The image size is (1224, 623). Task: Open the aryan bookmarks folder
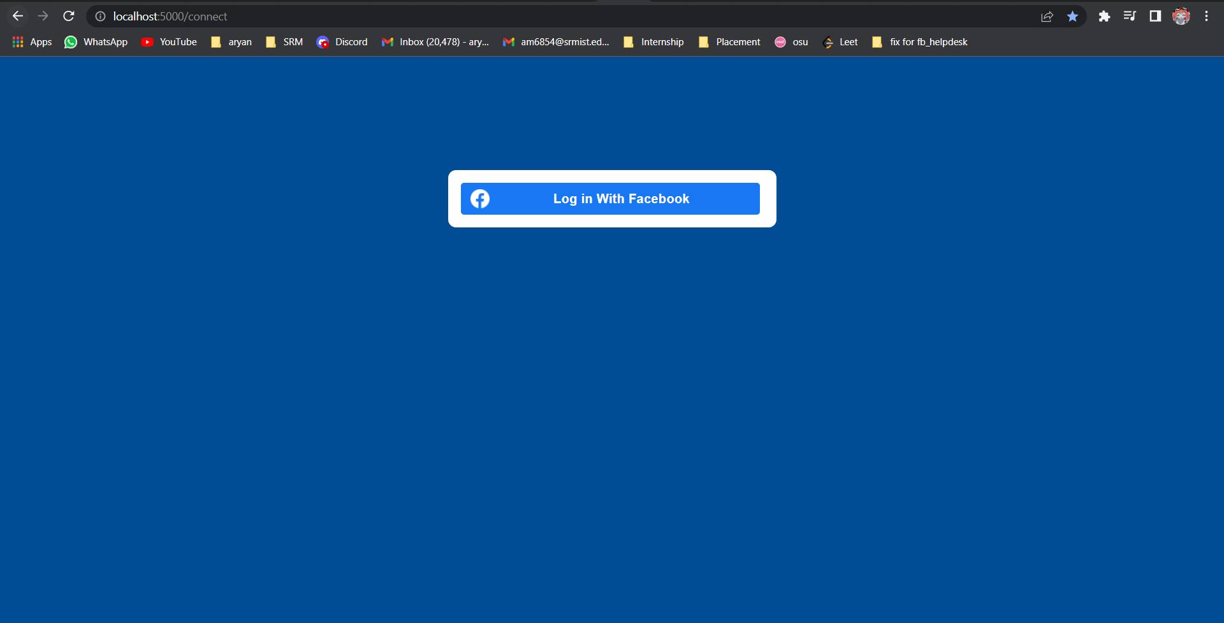(231, 42)
